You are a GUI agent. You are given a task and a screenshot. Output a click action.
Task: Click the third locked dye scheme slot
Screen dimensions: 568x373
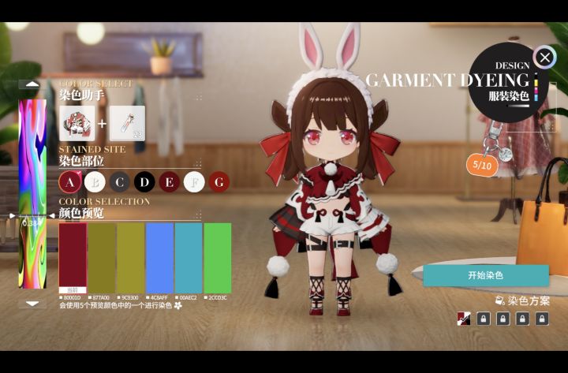(522, 319)
